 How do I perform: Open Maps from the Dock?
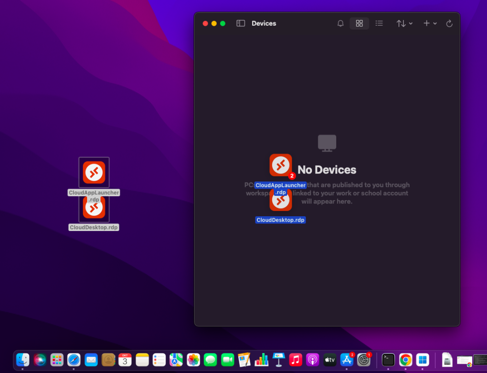tap(176, 360)
